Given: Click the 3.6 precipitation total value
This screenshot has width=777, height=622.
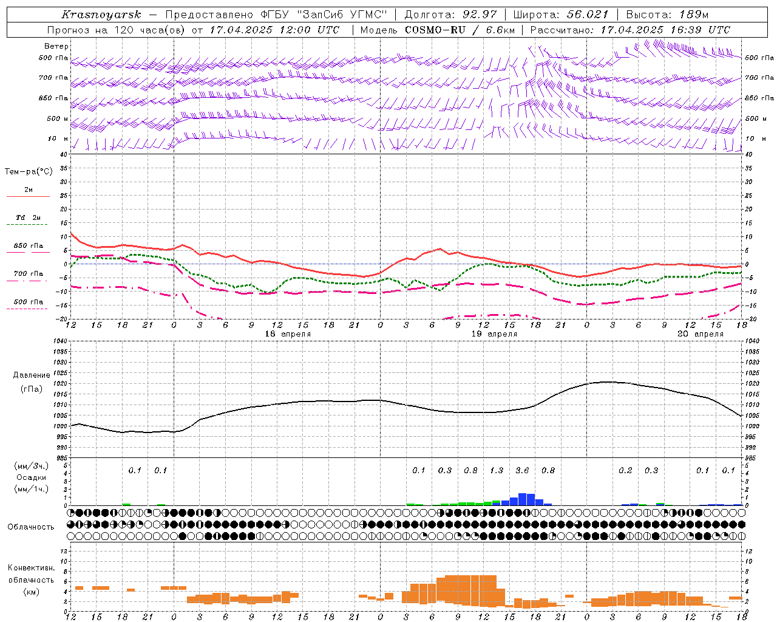Looking at the screenshot, I should pyautogui.click(x=522, y=470).
